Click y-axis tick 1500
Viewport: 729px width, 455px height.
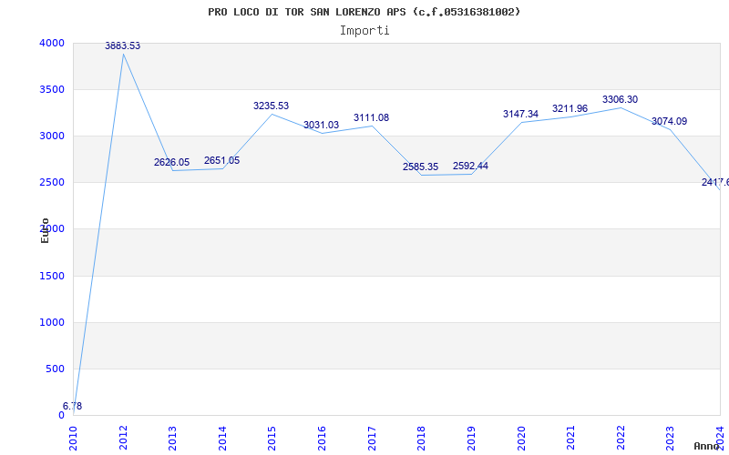52,277
